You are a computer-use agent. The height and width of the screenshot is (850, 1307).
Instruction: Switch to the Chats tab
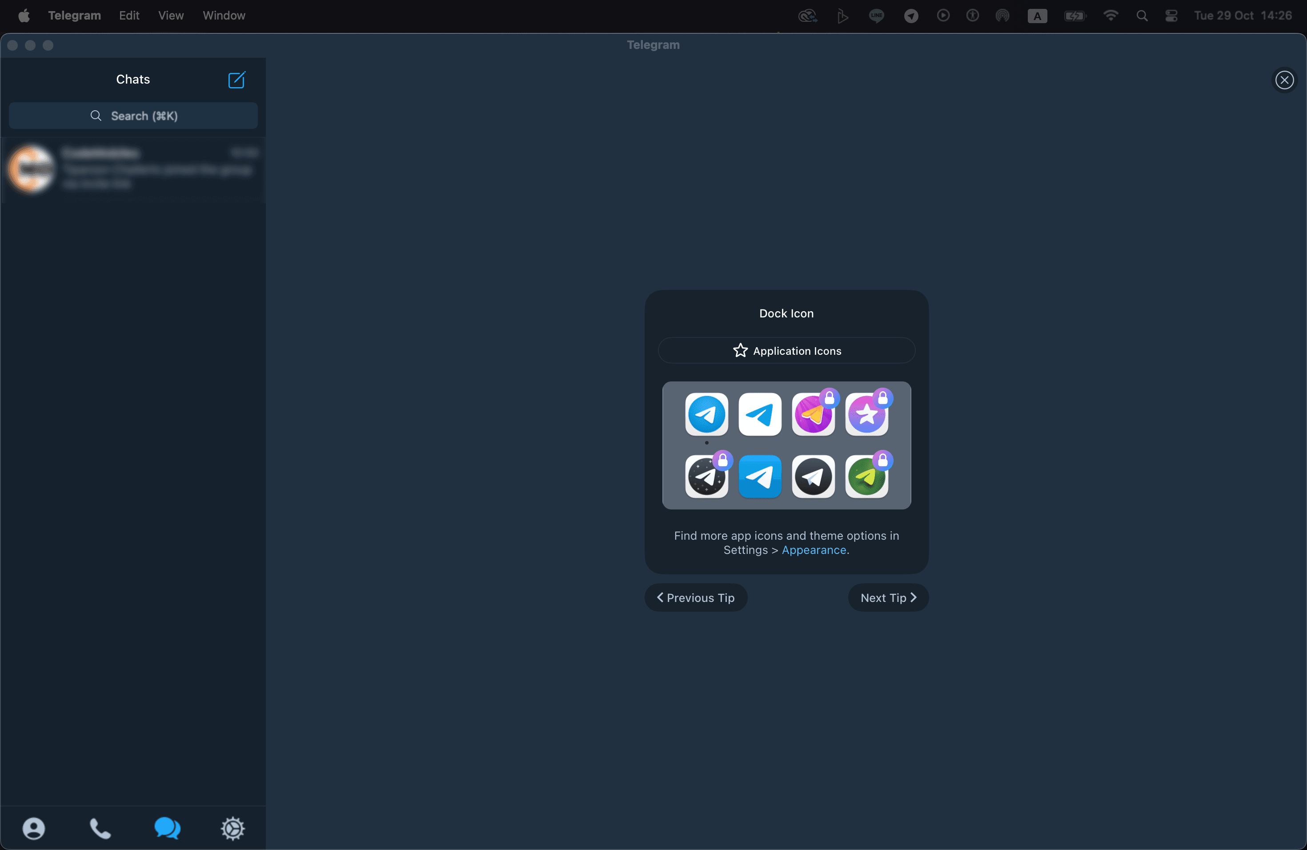click(168, 829)
